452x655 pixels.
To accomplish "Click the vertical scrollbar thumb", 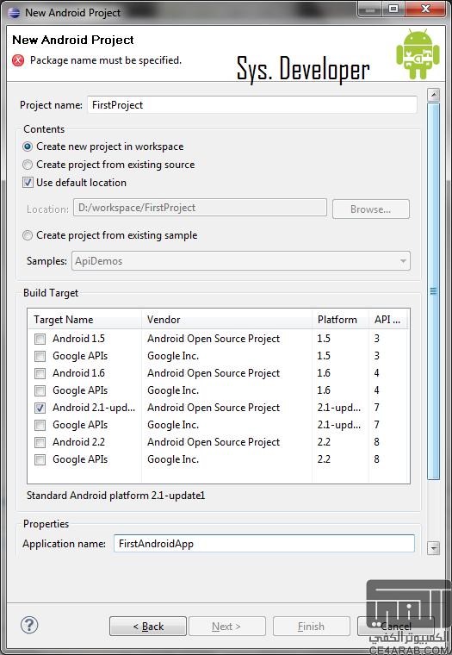I will tap(434, 291).
